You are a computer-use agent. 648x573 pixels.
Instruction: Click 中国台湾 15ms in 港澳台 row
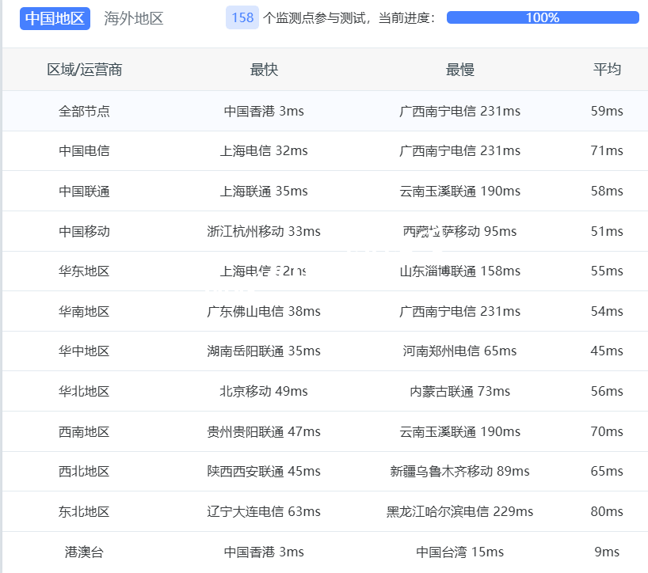[459, 552]
